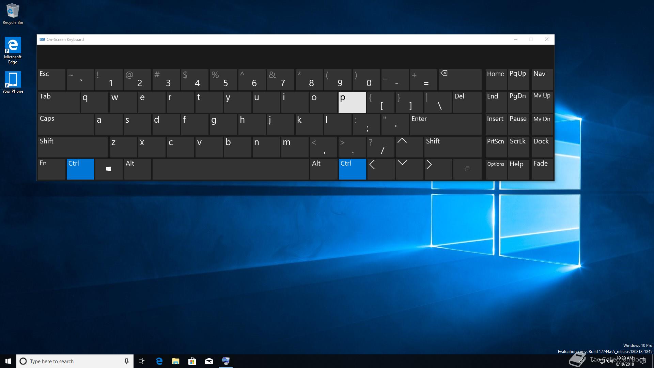Toggle the Caps lock key
Image resolution: width=654 pixels, height=368 pixels.
(66, 124)
